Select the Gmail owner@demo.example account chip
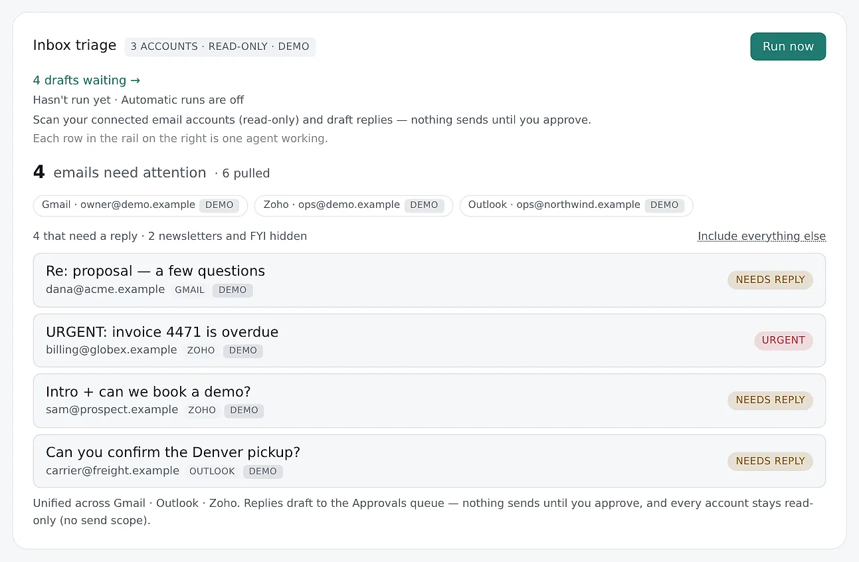The width and height of the screenshot is (859, 562). click(140, 205)
